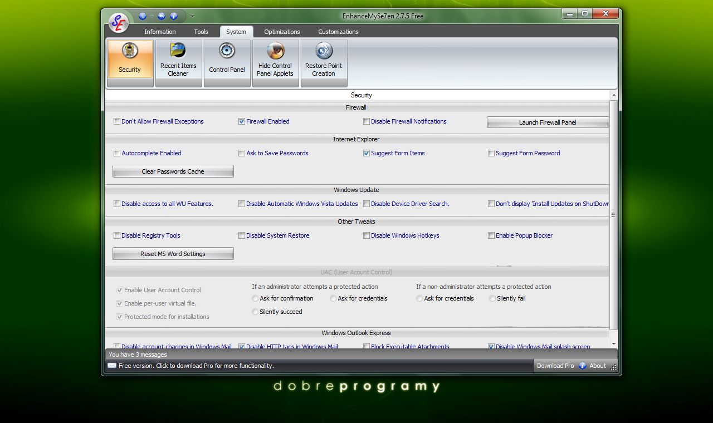This screenshot has width=713, height=423.
Task: Toggle Disable Windows Mail splash screen
Action: pos(491,346)
